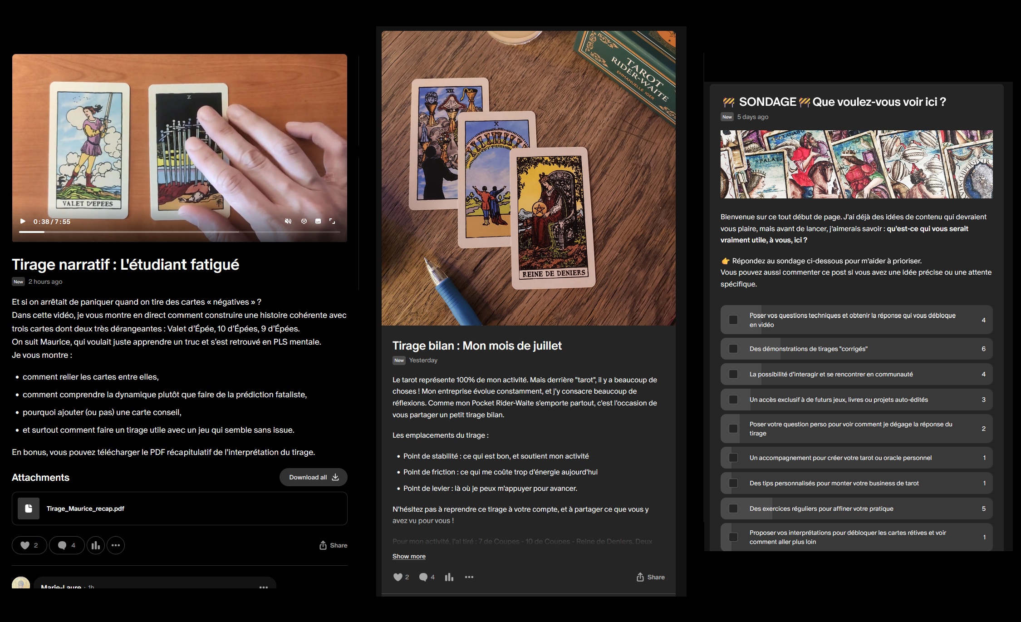The image size is (1021, 622).
Task: Open comments on the Tirage narratif post
Action: 67,545
